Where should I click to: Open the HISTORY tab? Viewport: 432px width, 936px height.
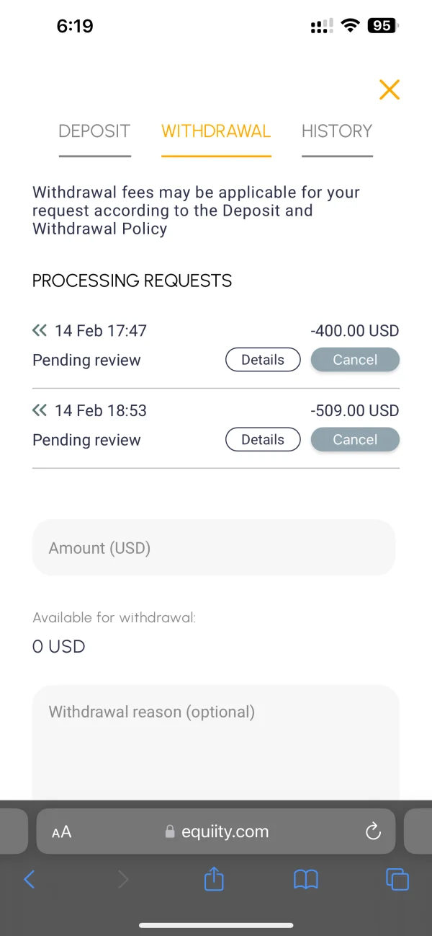337,131
